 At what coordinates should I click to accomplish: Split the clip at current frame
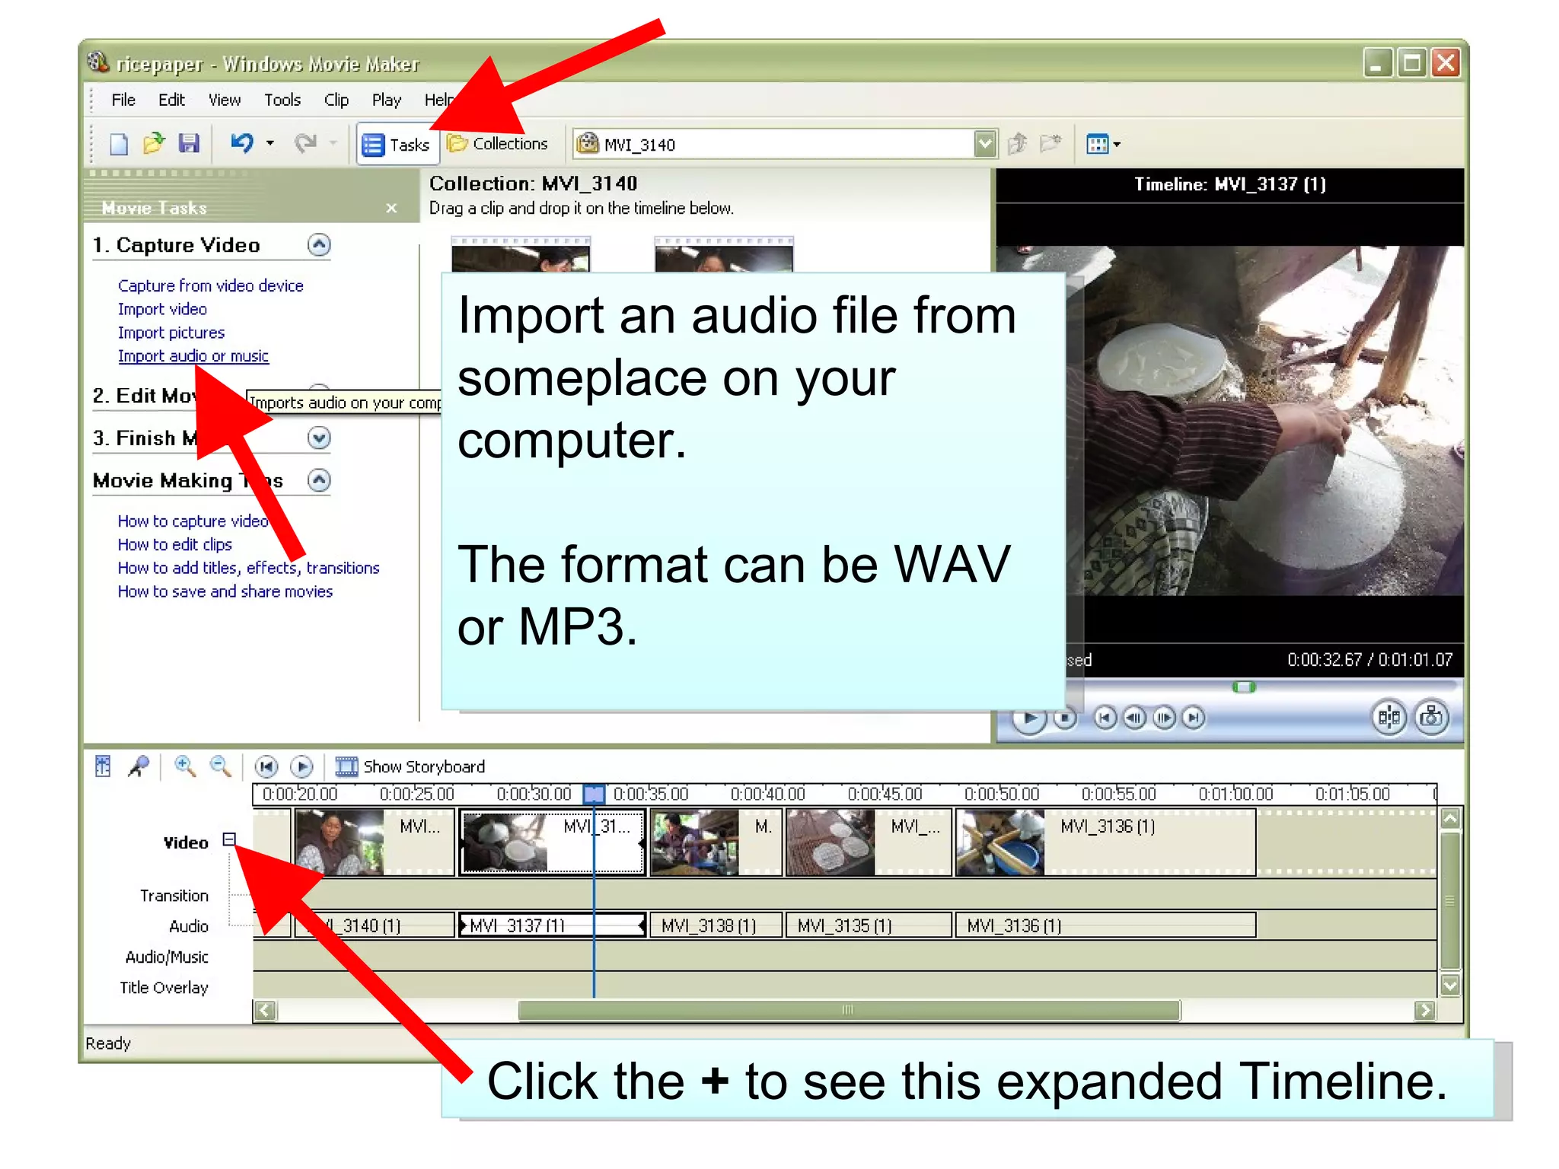pos(1389,717)
